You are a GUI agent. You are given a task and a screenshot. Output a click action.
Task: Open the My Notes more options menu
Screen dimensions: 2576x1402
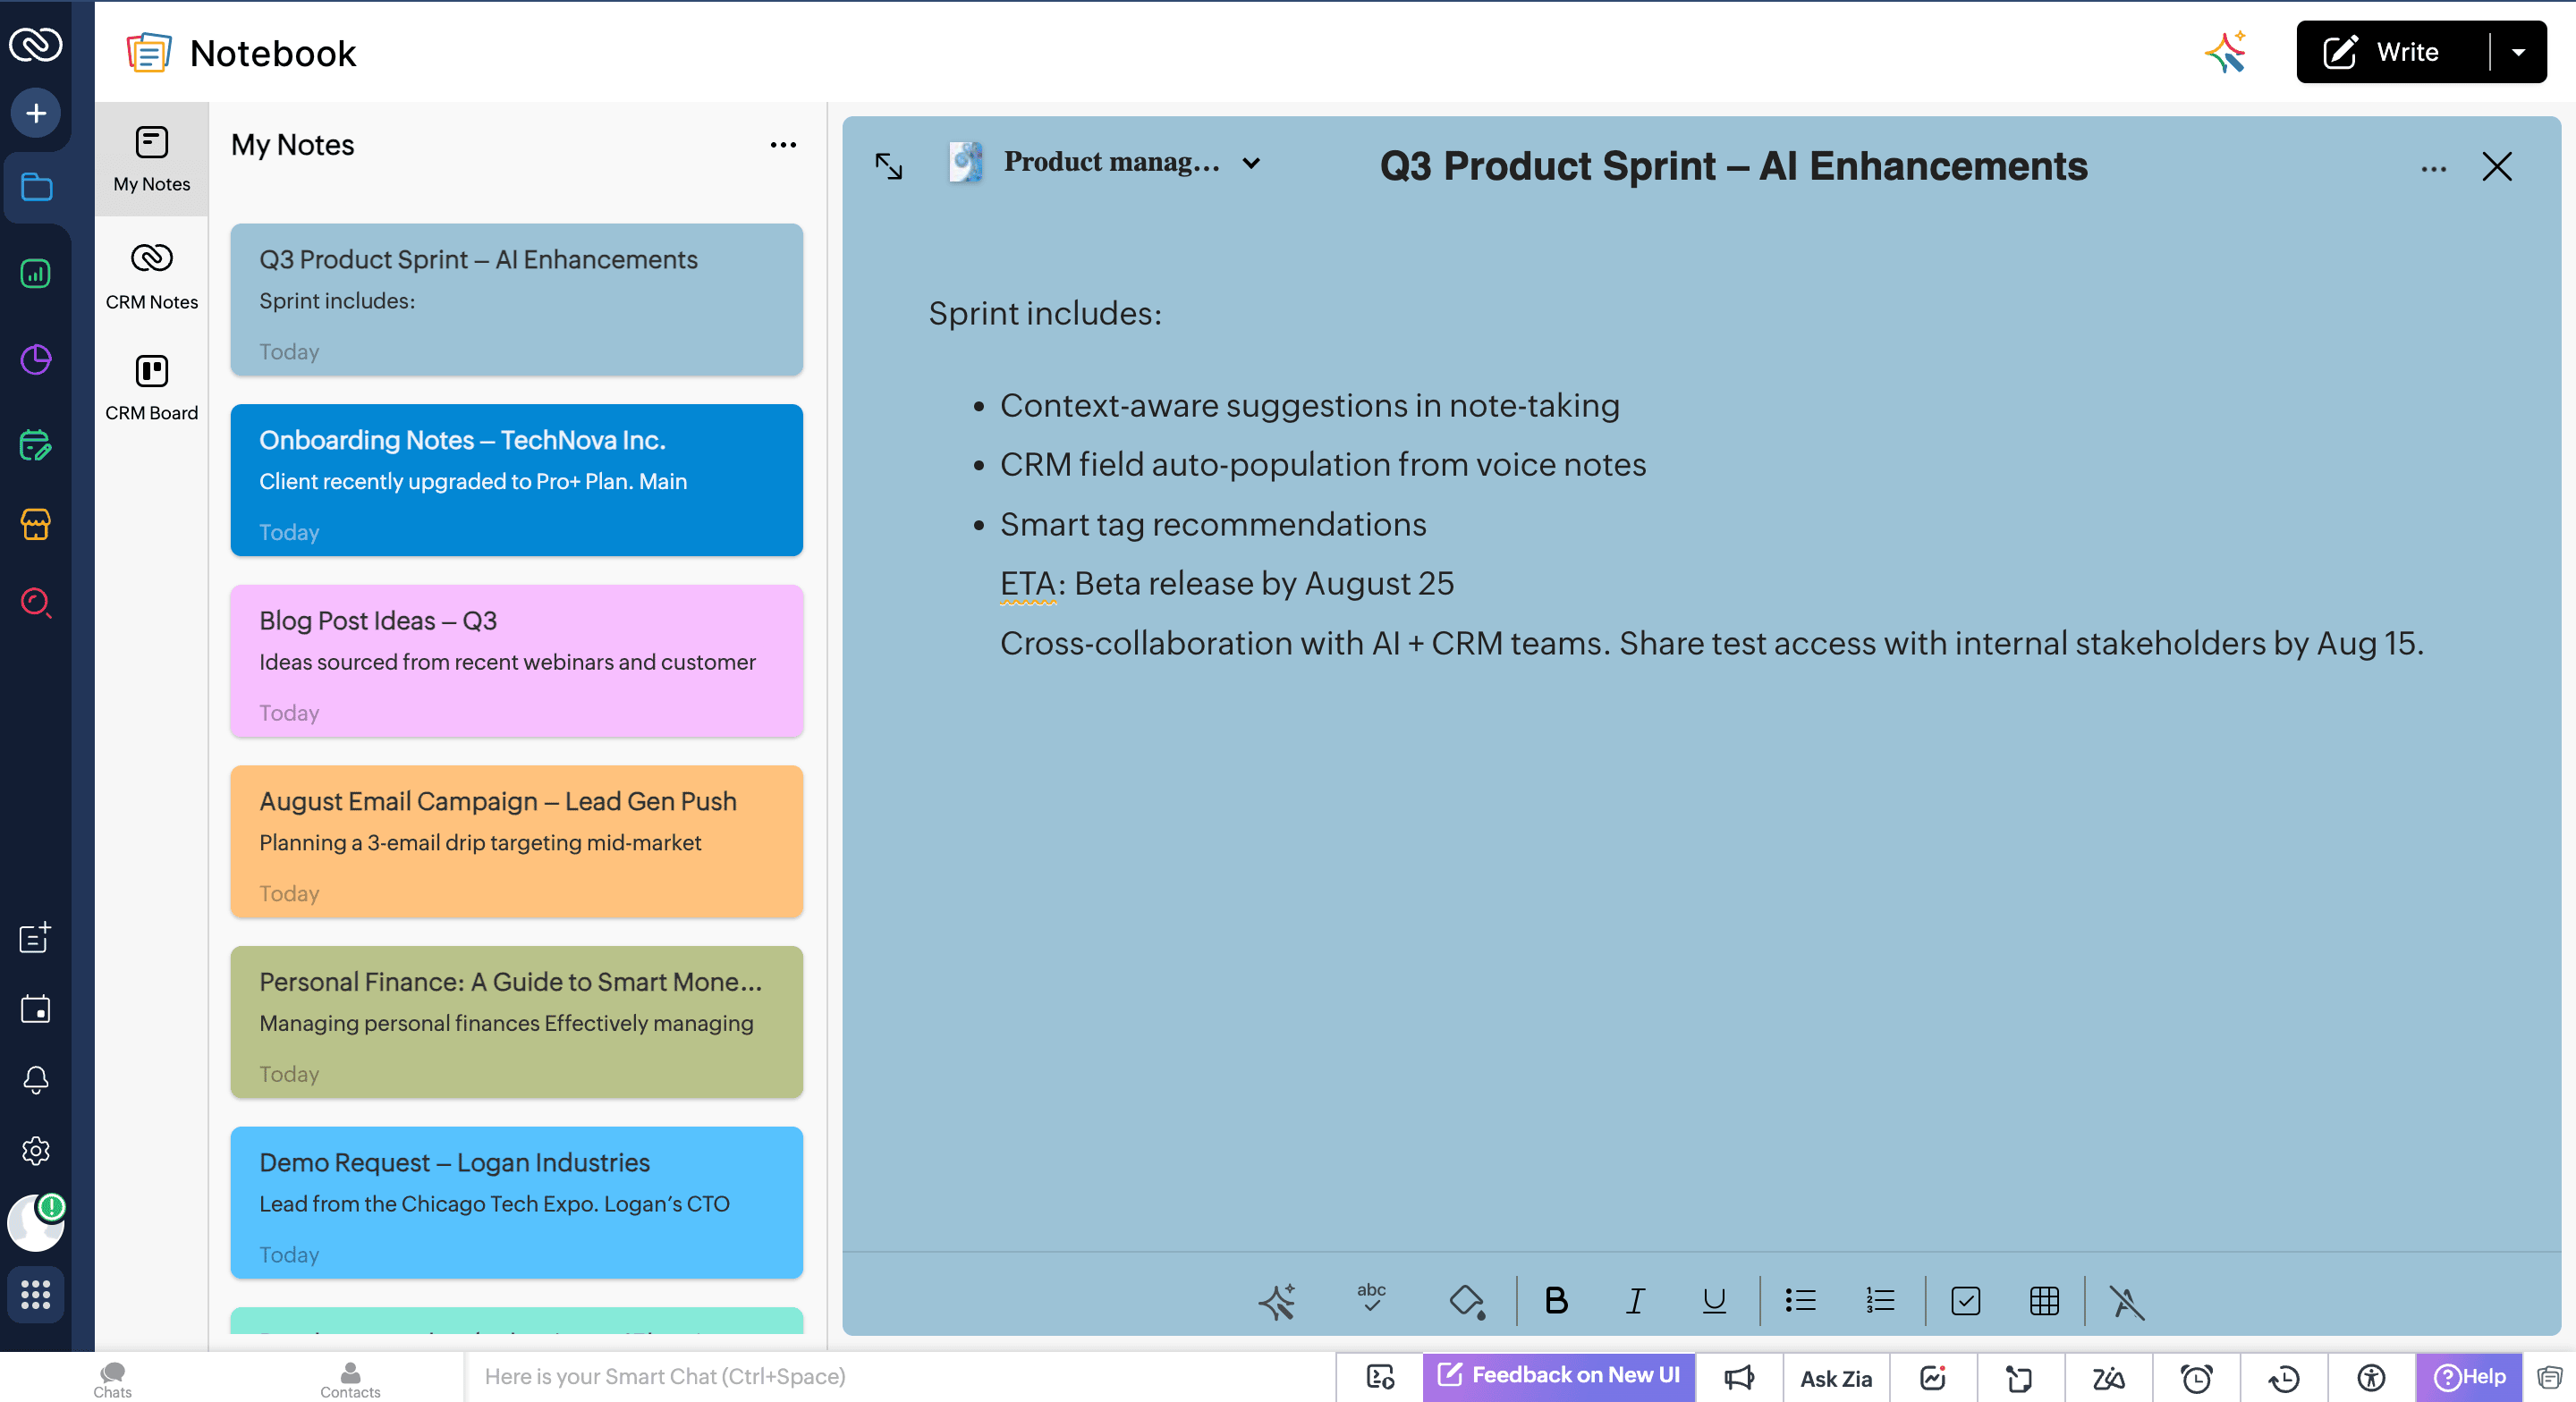click(x=783, y=145)
